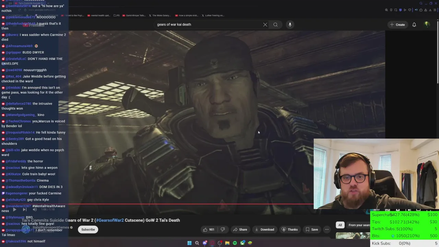The width and height of the screenshot is (439, 247).
Task: Open the How a simple mist... bookmark
Action: click(187, 15)
